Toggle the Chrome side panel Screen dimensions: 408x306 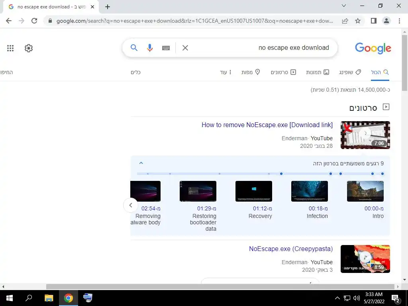pyautogui.click(x=374, y=21)
